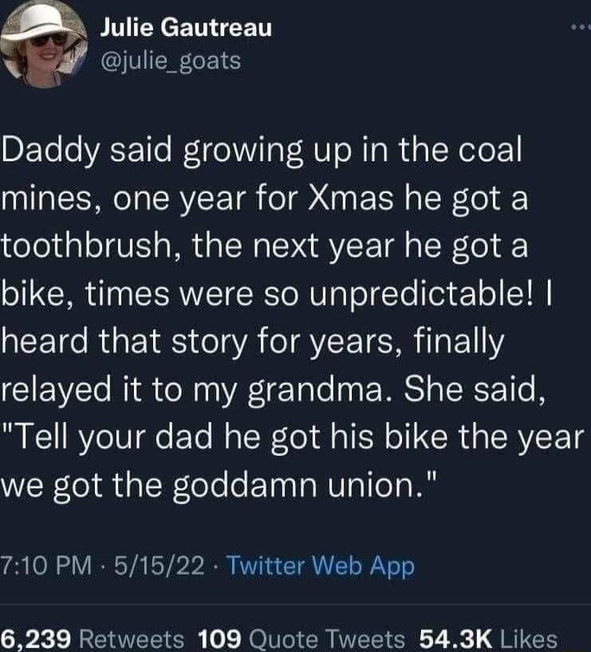Image resolution: width=591 pixels, height=652 pixels.
Task: Show the 54.3K Likes list
Action: click(x=451, y=637)
